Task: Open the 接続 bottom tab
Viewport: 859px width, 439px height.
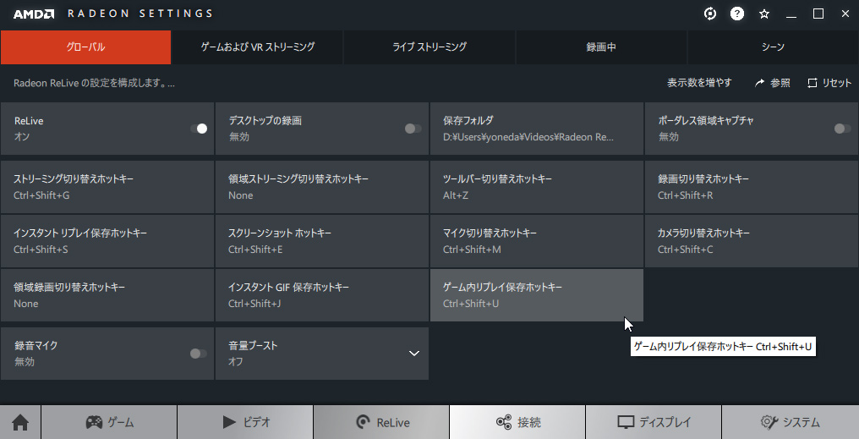Action: [x=517, y=423]
